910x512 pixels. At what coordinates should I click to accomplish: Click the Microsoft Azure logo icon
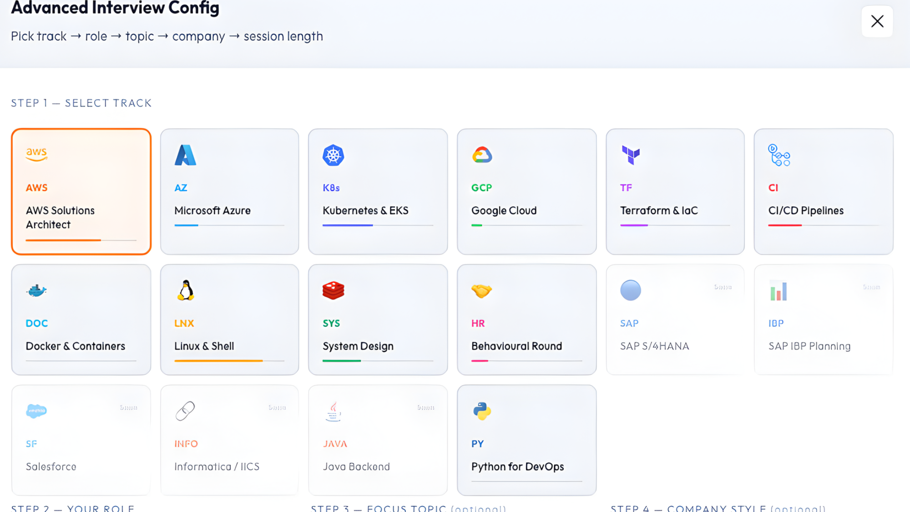[x=185, y=155]
